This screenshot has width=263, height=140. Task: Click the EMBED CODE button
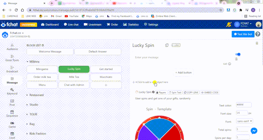[x=210, y=92]
